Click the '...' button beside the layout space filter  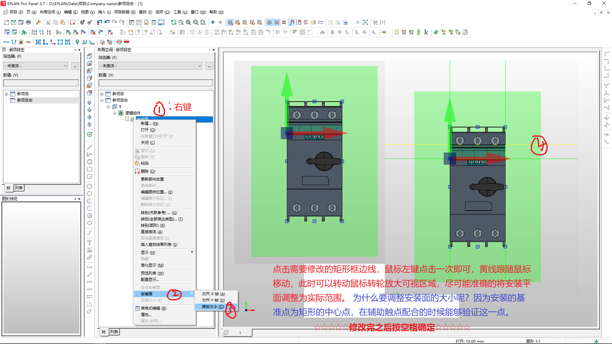[x=209, y=66]
